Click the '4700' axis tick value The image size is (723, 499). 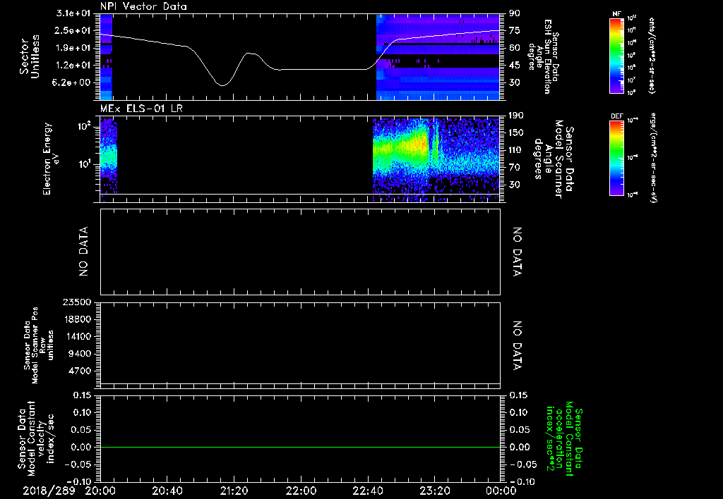point(81,371)
